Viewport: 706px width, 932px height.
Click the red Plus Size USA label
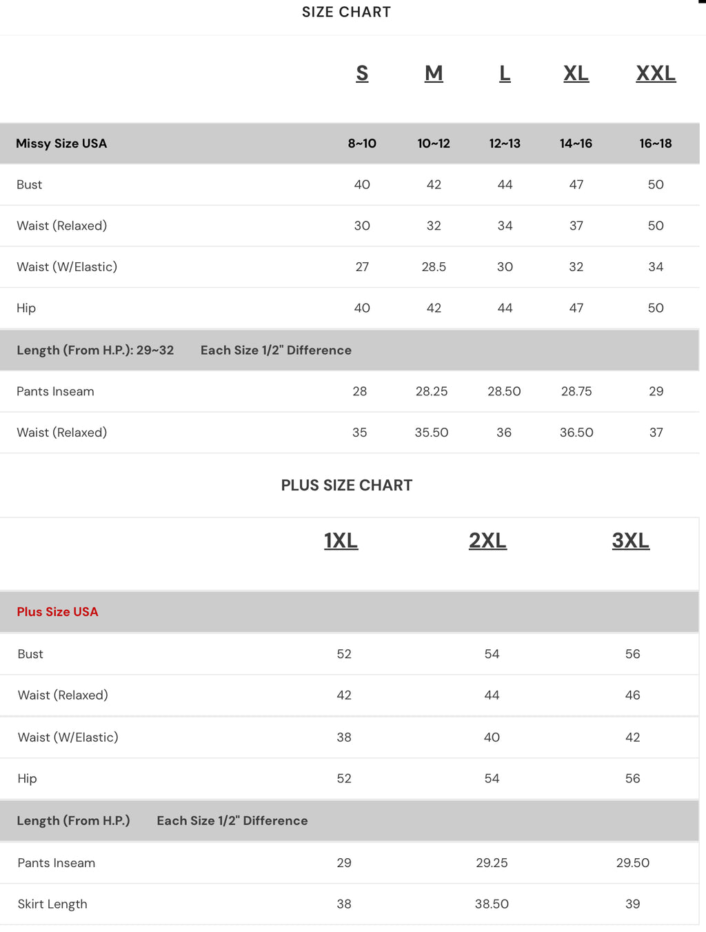(58, 612)
